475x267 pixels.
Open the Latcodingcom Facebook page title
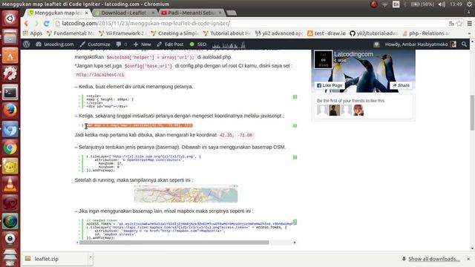click(353, 54)
